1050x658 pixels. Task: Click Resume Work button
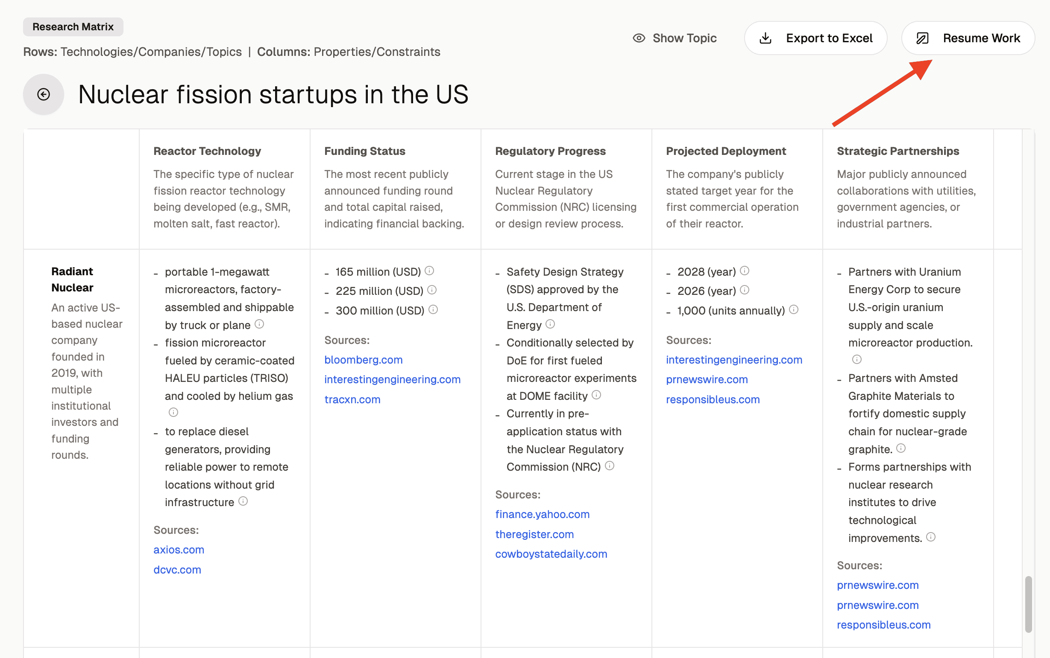968,38
